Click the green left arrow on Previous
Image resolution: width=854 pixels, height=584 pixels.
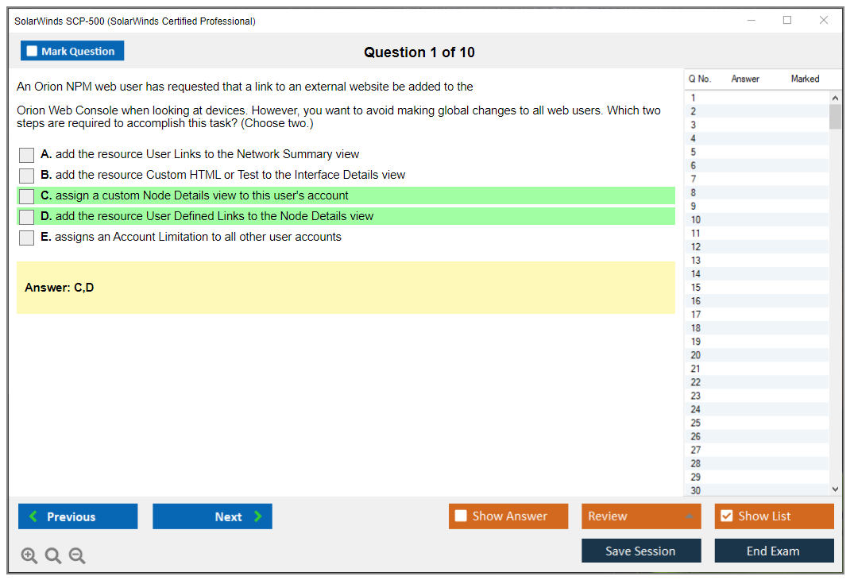click(x=33, y=516)
